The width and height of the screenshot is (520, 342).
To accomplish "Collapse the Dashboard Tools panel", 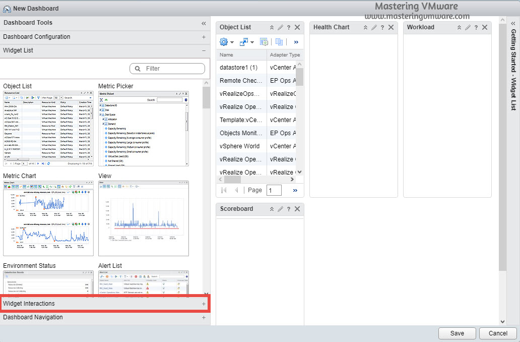I will (x=204, y=23).
